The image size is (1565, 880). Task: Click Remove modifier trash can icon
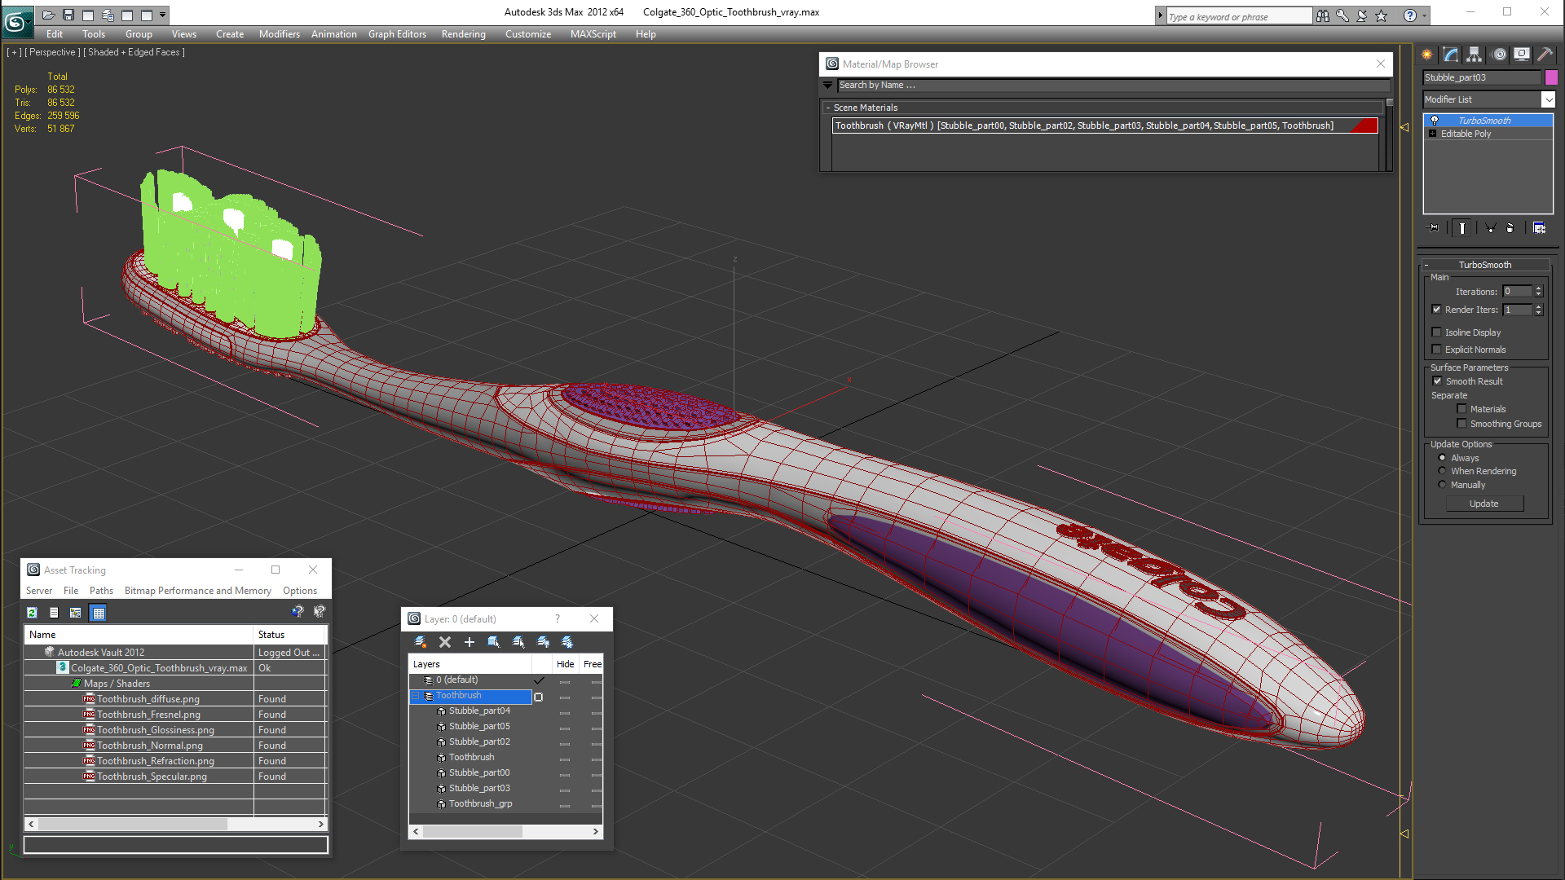click(1510, 228)
